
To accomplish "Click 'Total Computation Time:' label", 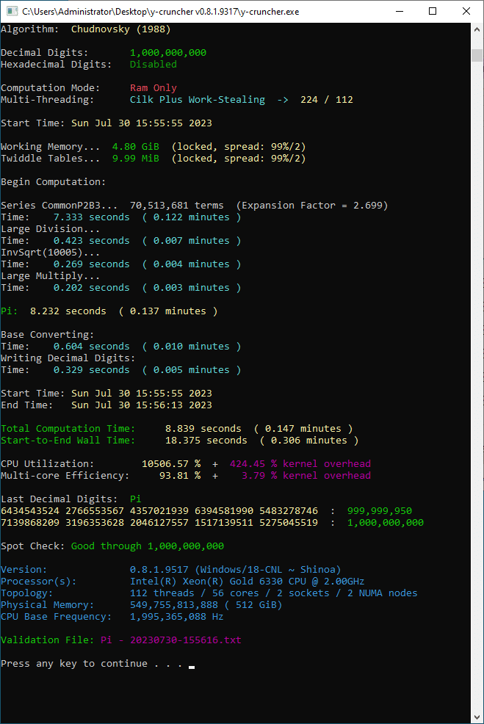I will click(x=68, y=429).
